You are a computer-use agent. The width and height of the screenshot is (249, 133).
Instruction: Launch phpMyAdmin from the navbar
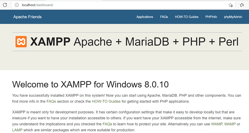[233, 17]
